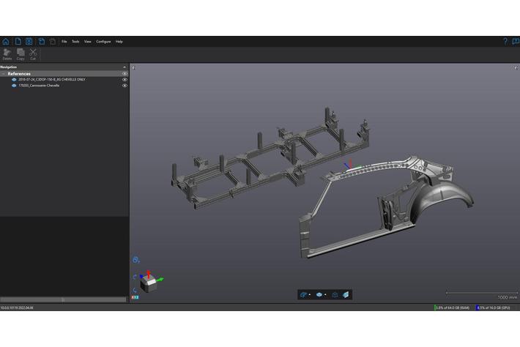The width and height of the screenshot is (520, 347).
Task: Click the XYZ axis label icon
Action: pos(135,297)
